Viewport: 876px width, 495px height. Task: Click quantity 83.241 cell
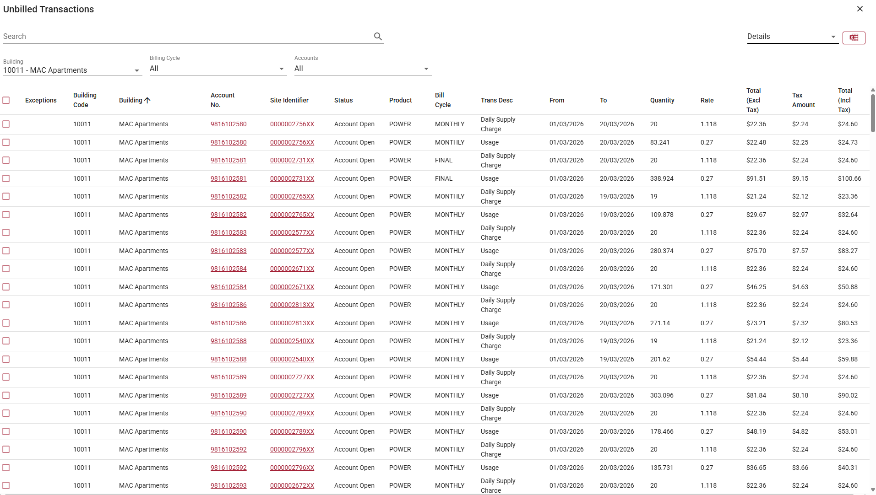660,142
